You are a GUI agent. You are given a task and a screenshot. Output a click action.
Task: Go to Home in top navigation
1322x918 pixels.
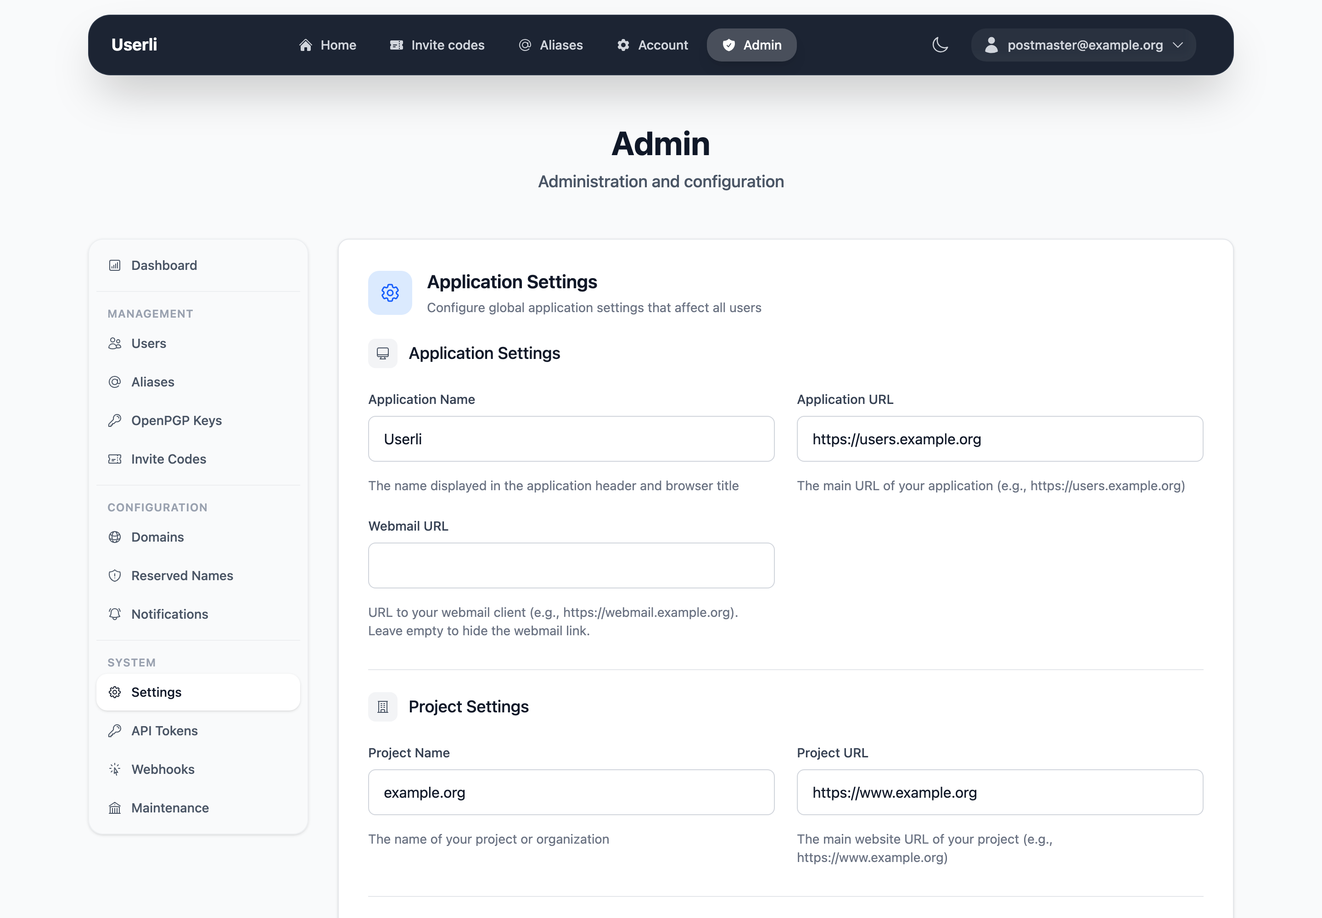tap(327, 45)
